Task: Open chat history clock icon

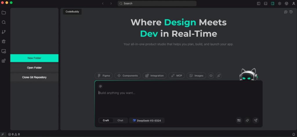Action: coord(291,12)
